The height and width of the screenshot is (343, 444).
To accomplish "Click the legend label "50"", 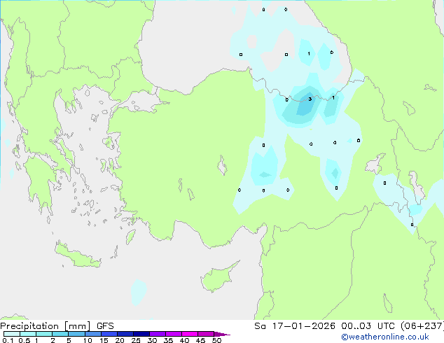I will pyautogui.click(x=216, y=340).
